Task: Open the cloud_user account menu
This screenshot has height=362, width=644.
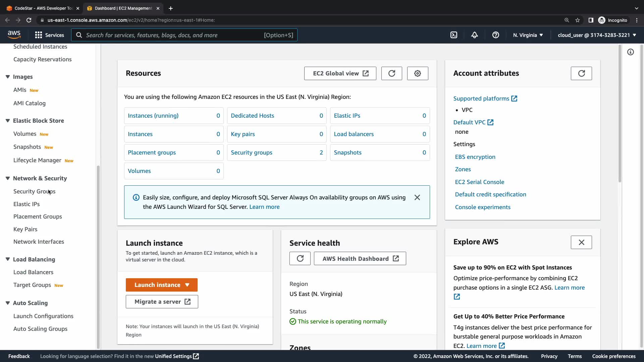Action: tap(597, 35)
